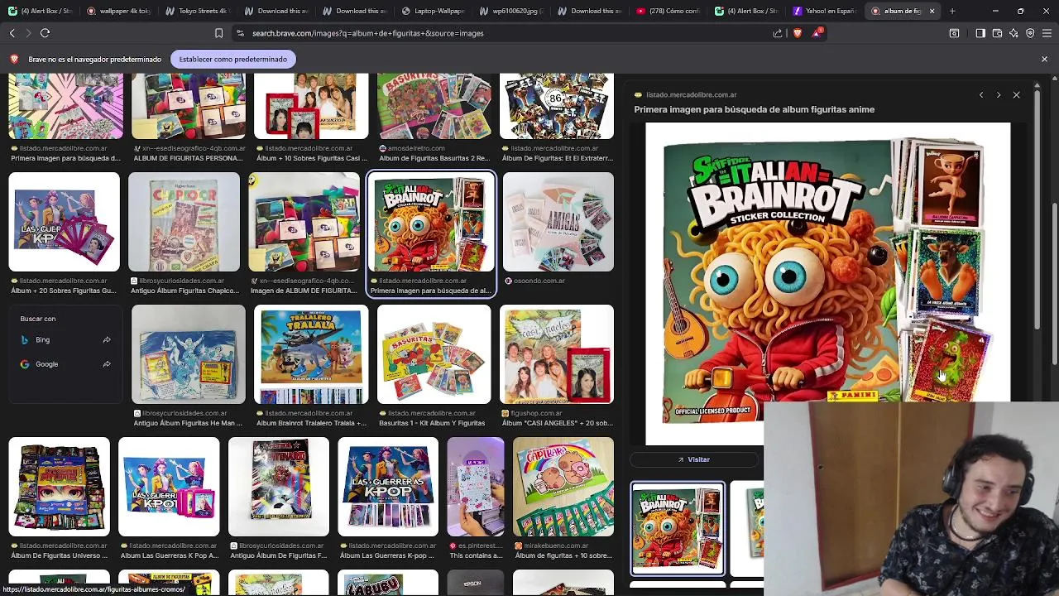
Task: Click the Bing redirect arrow icon
Action: 107,340
